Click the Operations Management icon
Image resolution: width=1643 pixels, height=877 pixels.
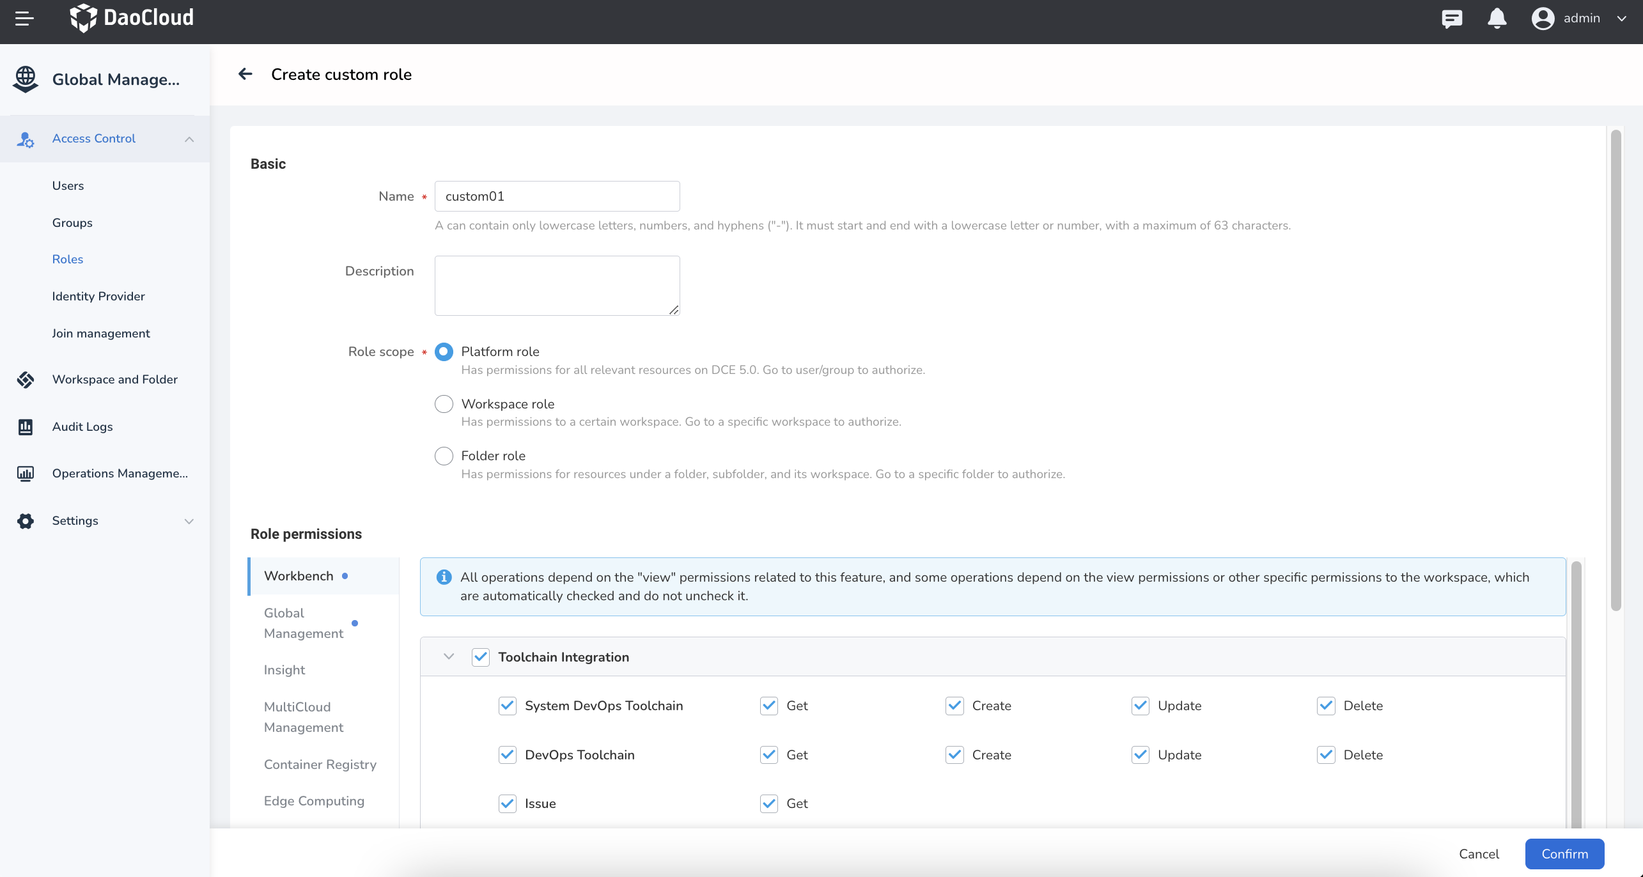[x=26, y=474]
